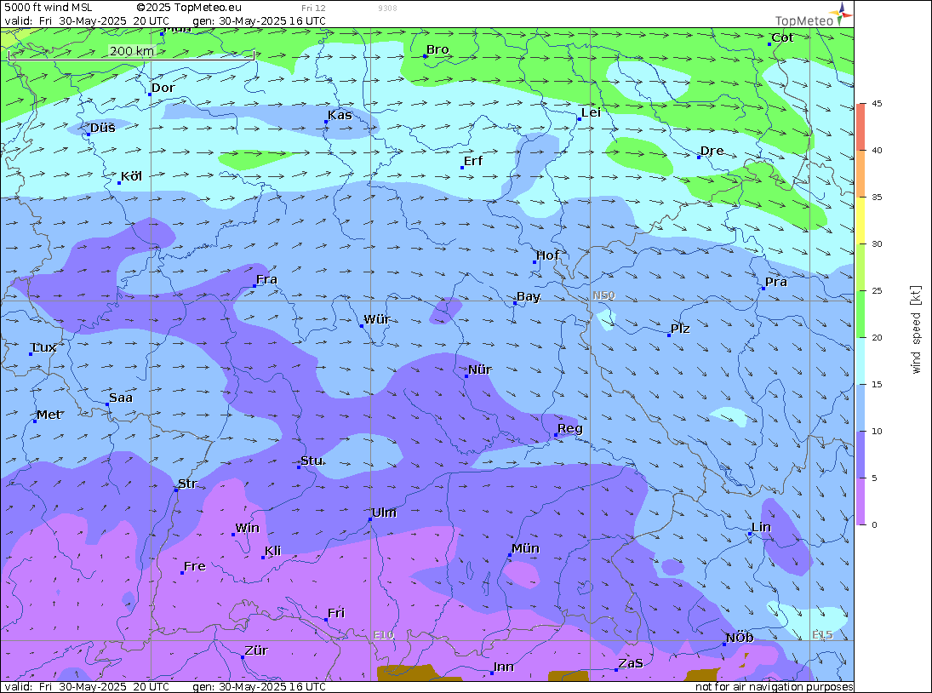Click the Stu city label
932x693 pixels.
click(x=312, y=461)
